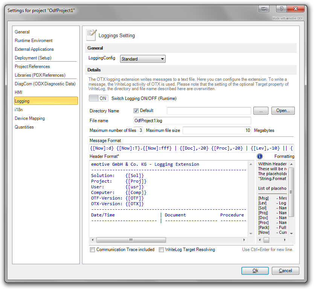This screenshot has height=289, width=314.
Task: Click the header format scroll-down arrow
Action: tap(252, 233)
